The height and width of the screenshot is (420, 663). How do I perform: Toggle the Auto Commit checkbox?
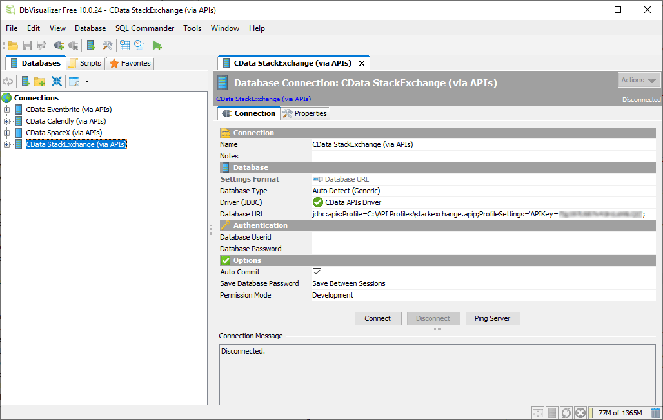click(317, 272)
